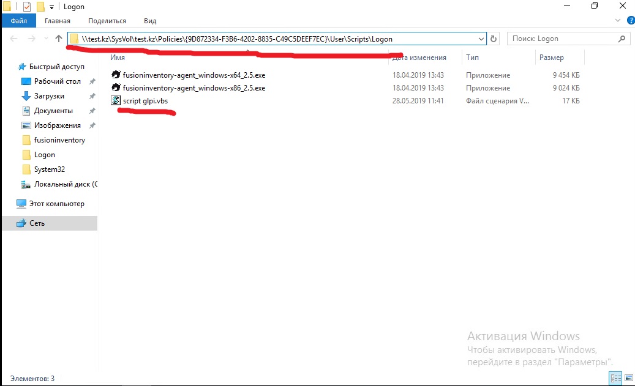Open Быстрый доступ in navigation pane
This screenshot has width=635, height=386.
pyautogui.click(x=57, y=67)
